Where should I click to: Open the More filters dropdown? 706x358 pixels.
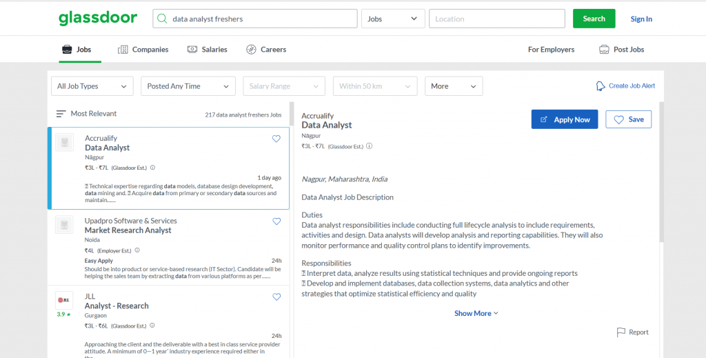coord(454,86)
